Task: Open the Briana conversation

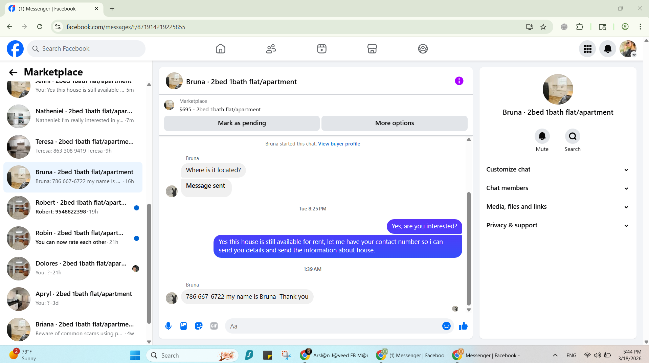Action: pyautogui.click(x=73, y=329)
